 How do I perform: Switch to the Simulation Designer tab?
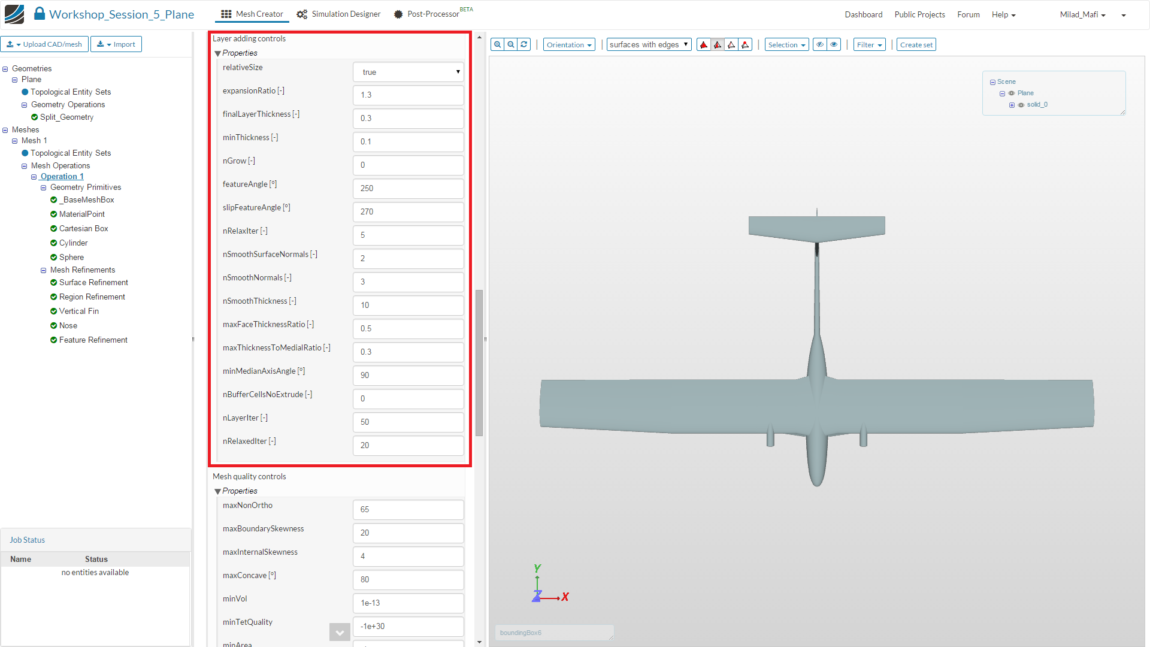coord(339,14)
